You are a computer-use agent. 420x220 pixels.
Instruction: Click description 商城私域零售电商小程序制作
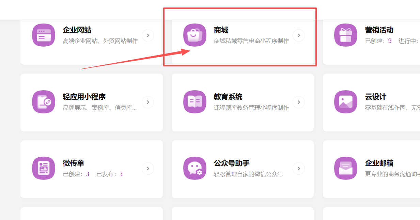[251, 41]
